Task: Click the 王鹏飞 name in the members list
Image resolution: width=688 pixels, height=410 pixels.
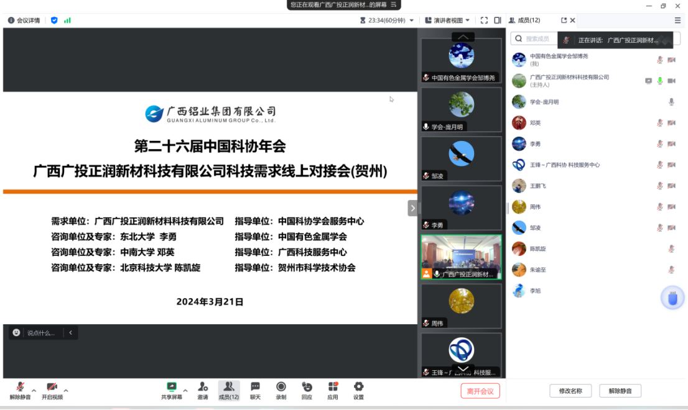Action: tap(538, 186)
